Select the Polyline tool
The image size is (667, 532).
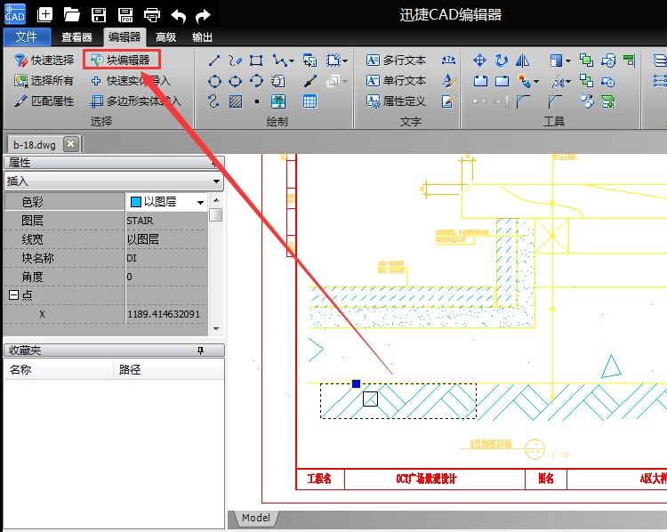[279, 60]
